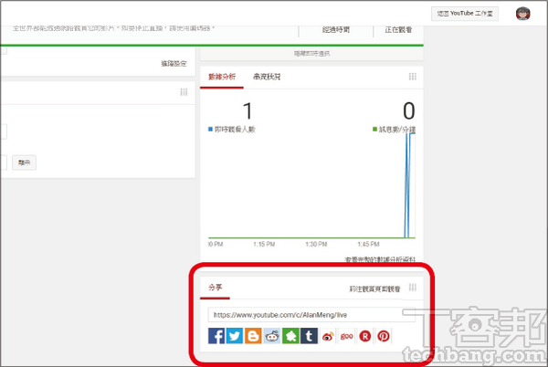Switch to the 串流狀態 tab
Viewport: 548px width, 367px height.
pos(267,77)
